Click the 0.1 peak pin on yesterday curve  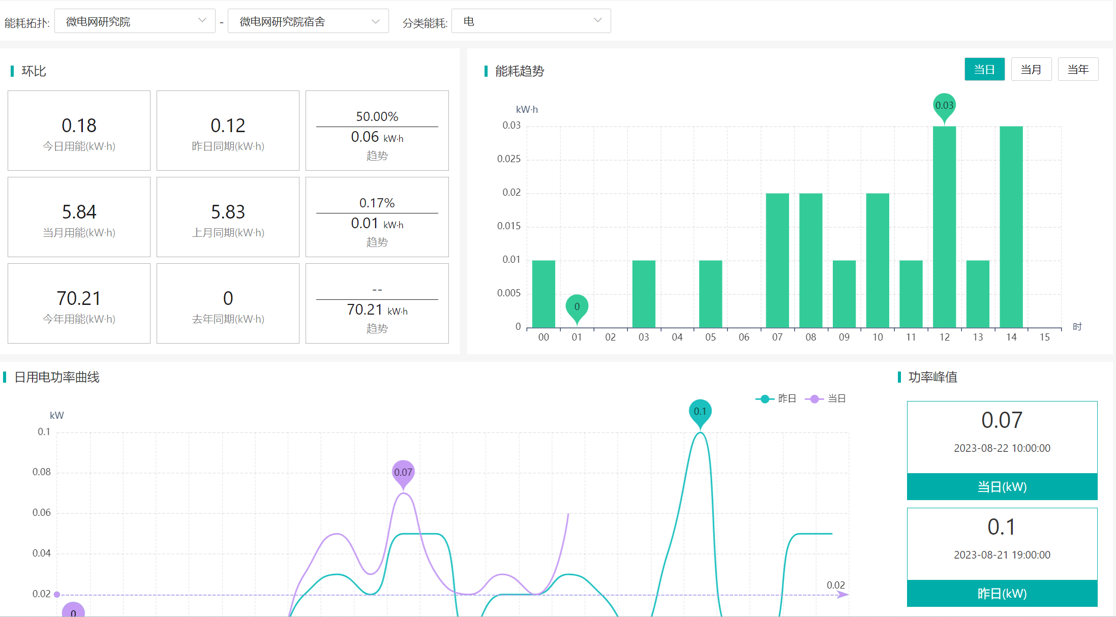700,411
